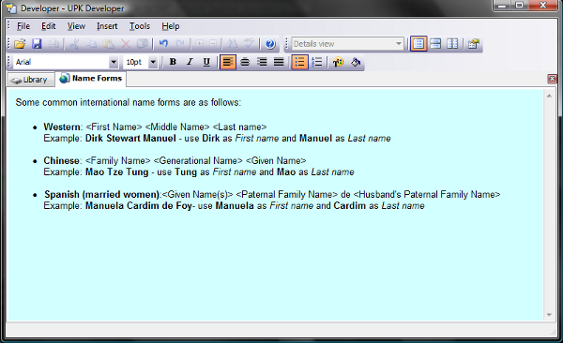563x343 pixels.
Task: Click the Expand plus icon in toolbar
Action: (x=199, y=44)
